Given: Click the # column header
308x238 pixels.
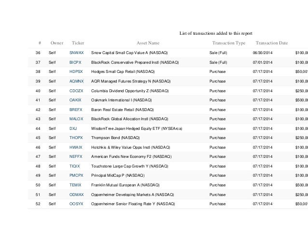Looking at the screenshot, I should click(40, 43).
